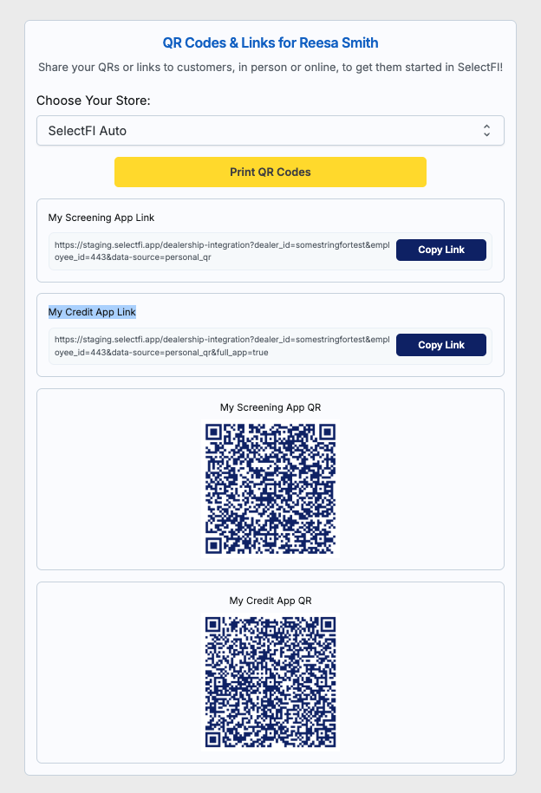Click the Print QR Codes button
The width and height of the screenshot is (541, 793).
click(x=270, y=172)
